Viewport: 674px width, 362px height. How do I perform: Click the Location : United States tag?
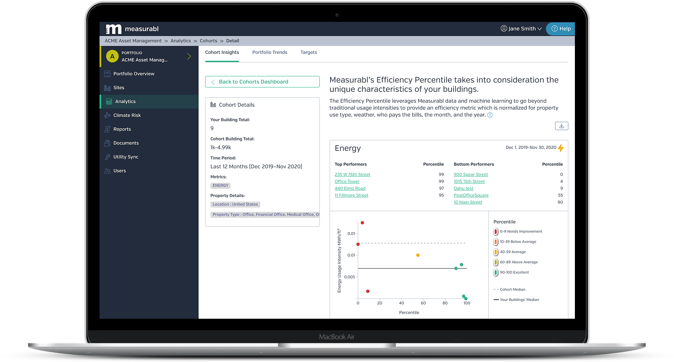coord(235,205)
